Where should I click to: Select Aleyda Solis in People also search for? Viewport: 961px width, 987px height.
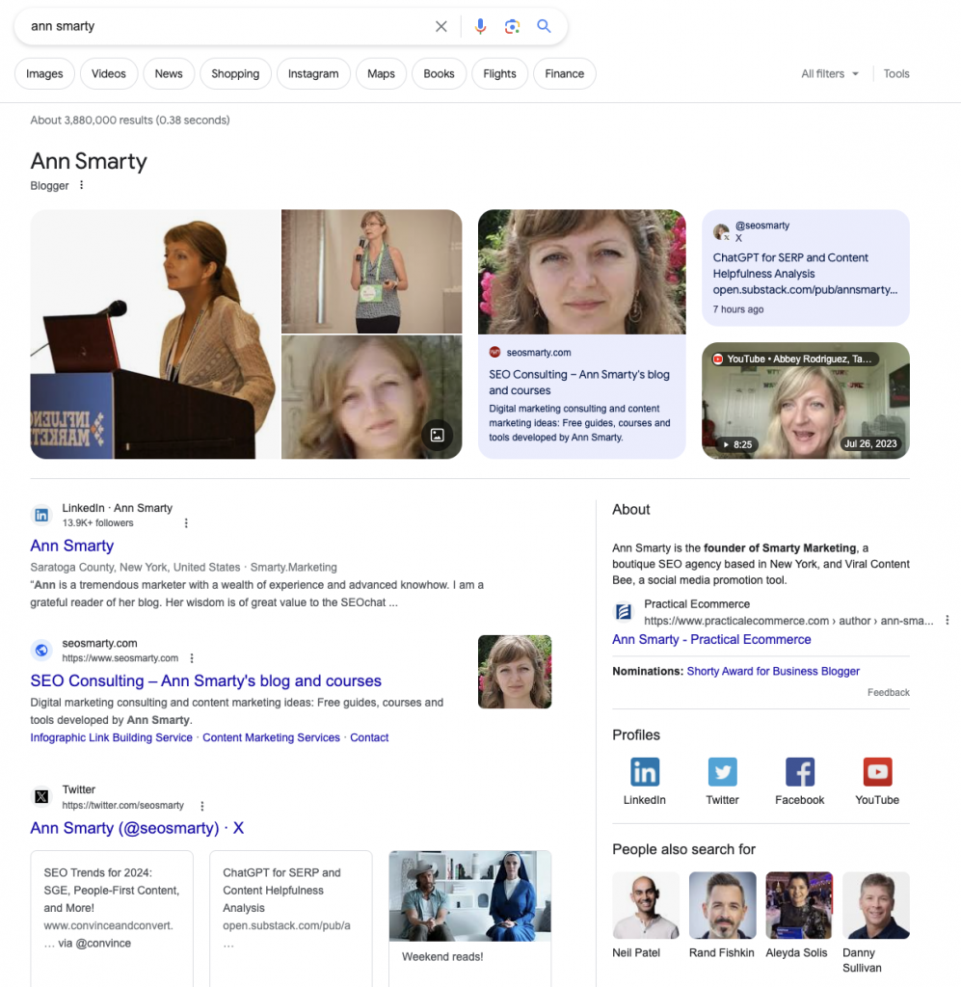coord(798,916)
